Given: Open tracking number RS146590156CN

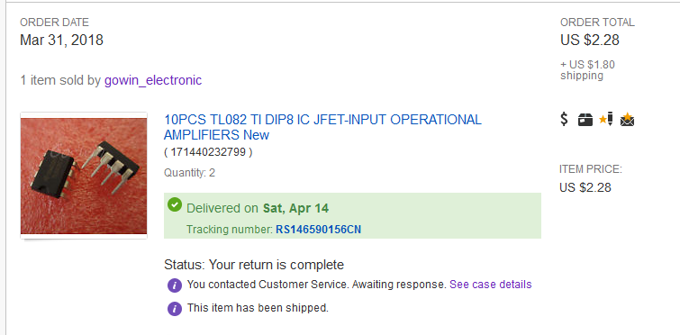Looking at the screenshot, I should [318, 230].
